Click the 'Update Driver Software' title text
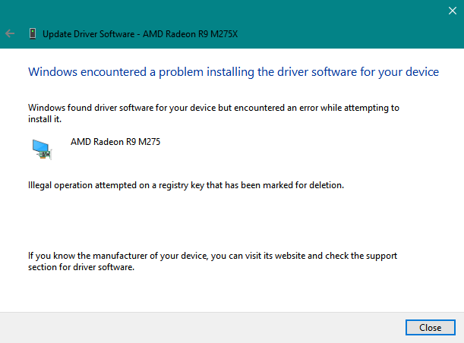 pyautogui.click(x=89, y=34)
